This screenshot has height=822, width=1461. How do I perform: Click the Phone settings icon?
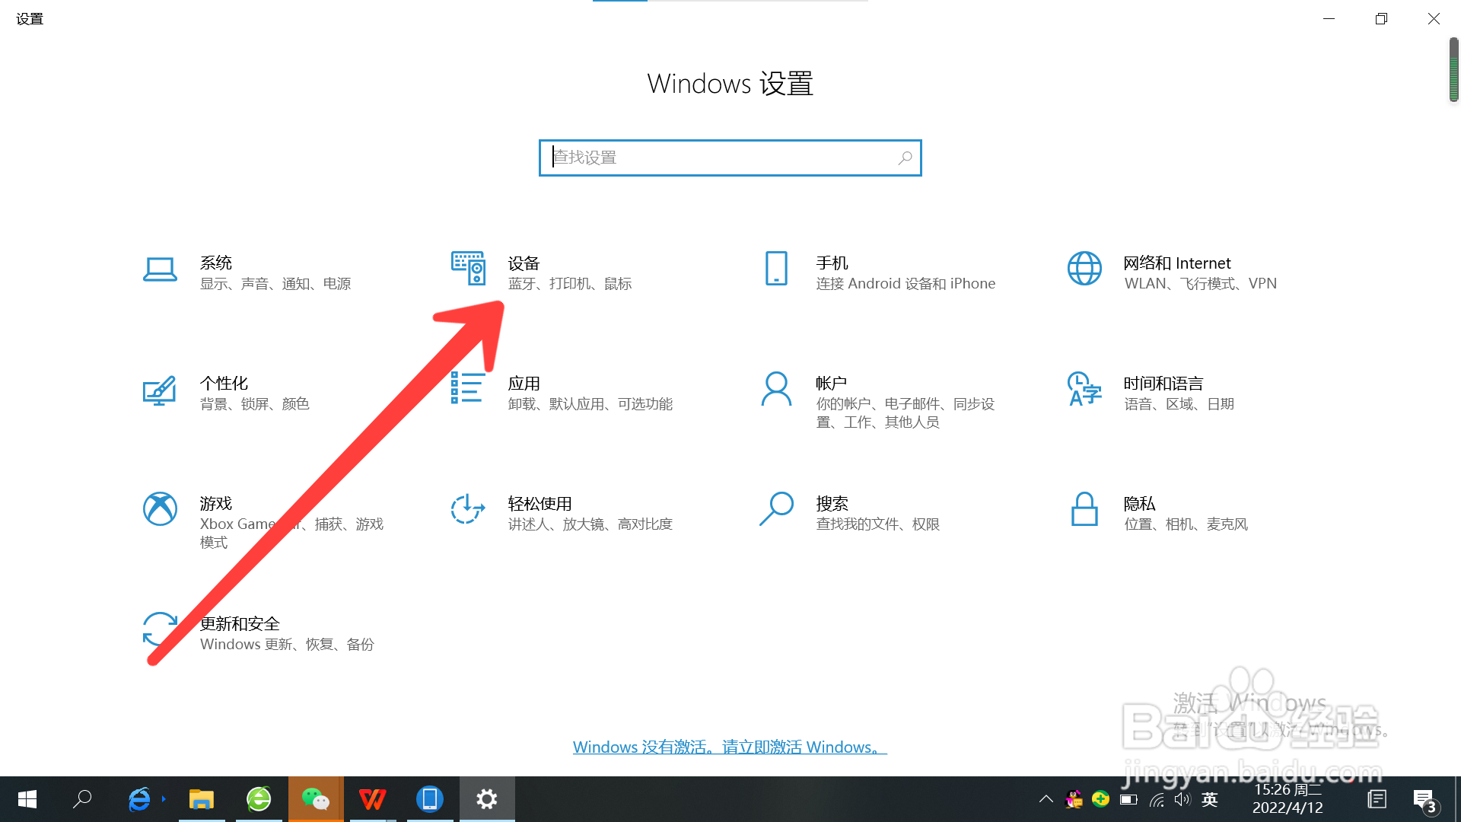click(776, 268)
